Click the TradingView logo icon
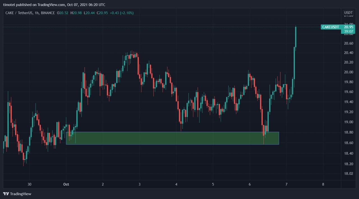 click(6, 194)
